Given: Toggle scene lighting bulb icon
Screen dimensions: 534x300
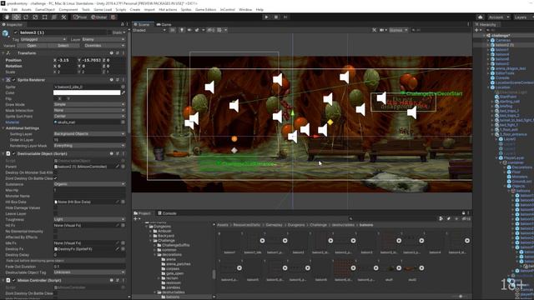Looking at the screenshot, I should (x=182, y=30).
